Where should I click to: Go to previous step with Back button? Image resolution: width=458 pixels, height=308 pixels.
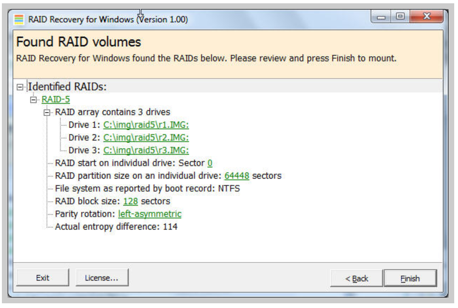tap(356, 278)
